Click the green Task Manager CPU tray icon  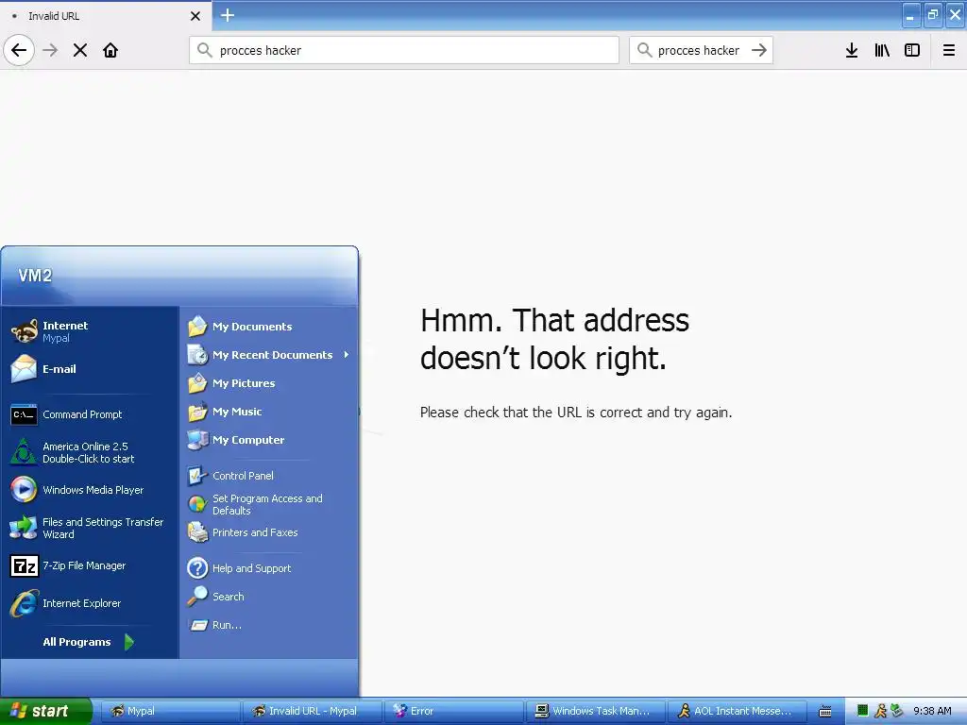(863, 711)
